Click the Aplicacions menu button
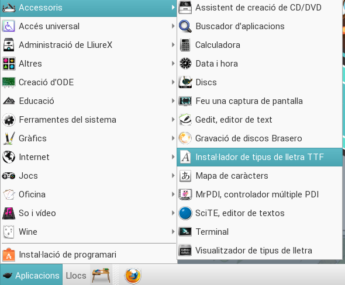This screenshot has height=285, width=345. click(32, 275)
